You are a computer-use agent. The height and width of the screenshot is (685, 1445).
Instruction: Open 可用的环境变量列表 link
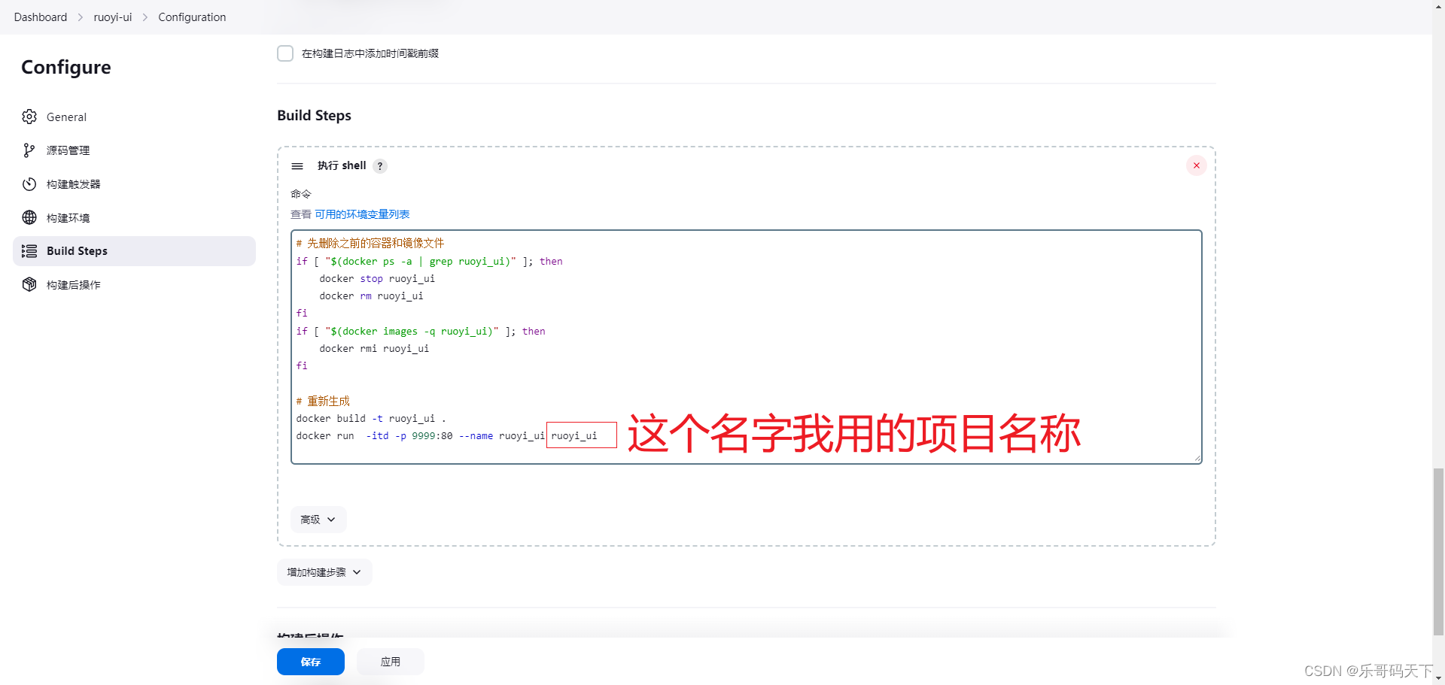click(362, 214)
